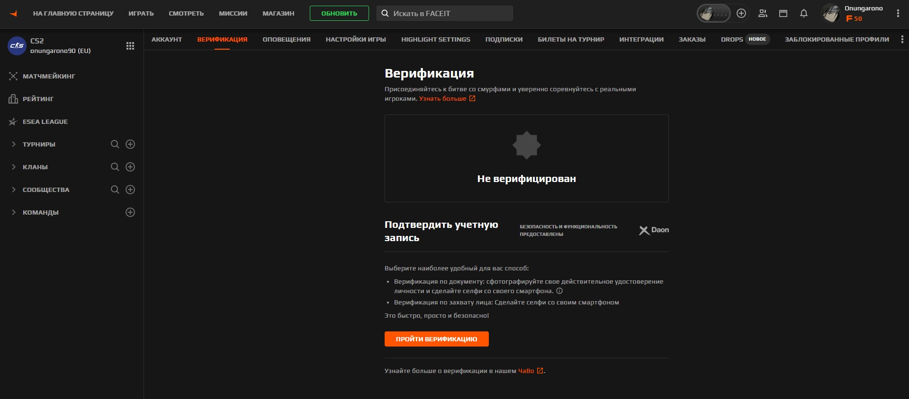Search tournaments with magnifier icon

coord(115,144)
